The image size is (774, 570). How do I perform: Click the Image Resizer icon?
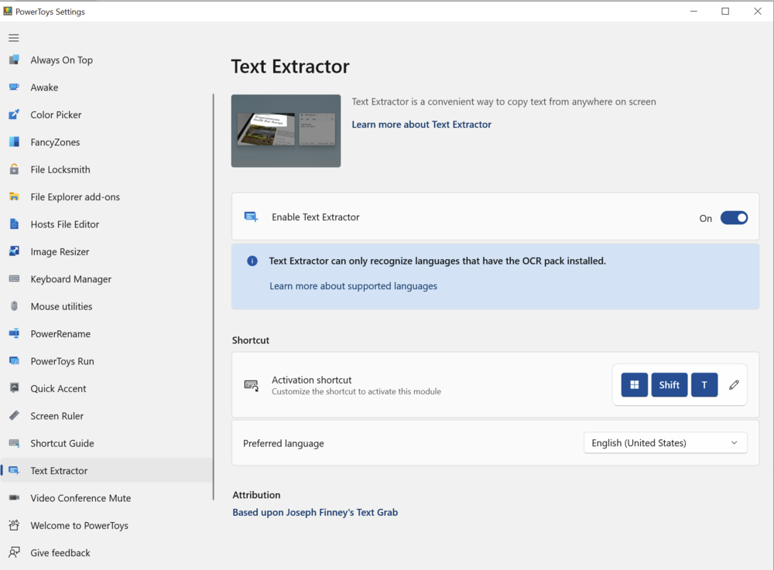pyautogui.click(x=14, y=251)
